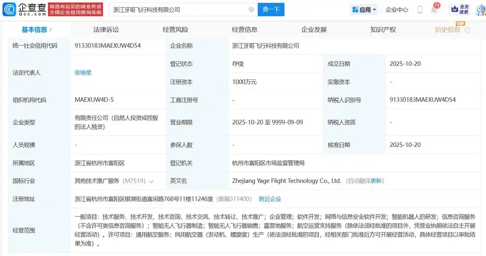Screen dimensions: 486x256
Task: Open the notification bell with 71 alerts
Action: coord(434,10)
